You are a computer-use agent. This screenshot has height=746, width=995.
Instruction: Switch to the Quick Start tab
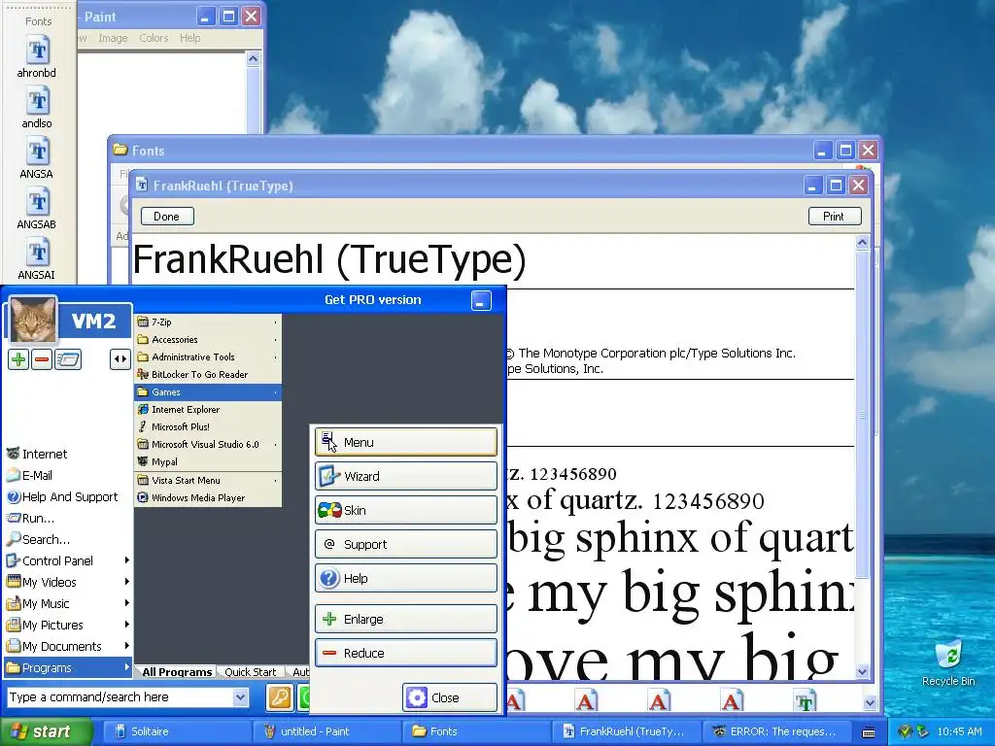coord(250,672)
